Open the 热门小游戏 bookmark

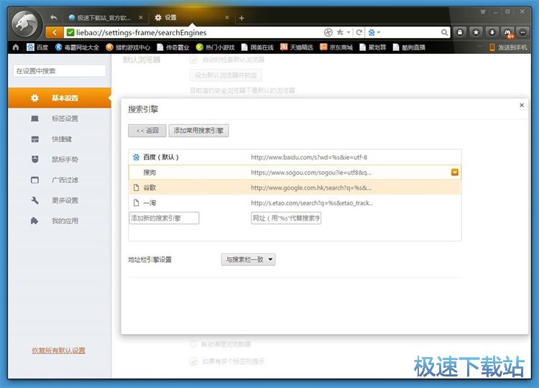pos(215,47)
